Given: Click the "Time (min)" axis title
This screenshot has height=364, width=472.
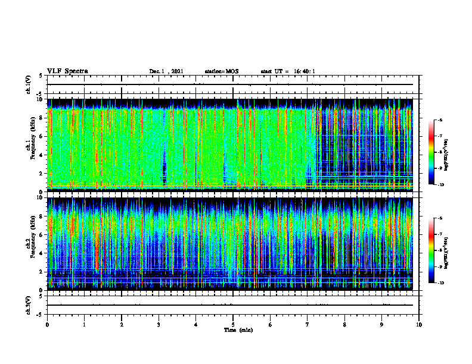Looking at the screenshot, I should [x=238, y=330].
